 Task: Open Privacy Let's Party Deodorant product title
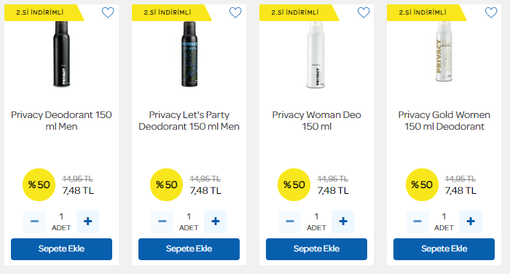[189, 120]
